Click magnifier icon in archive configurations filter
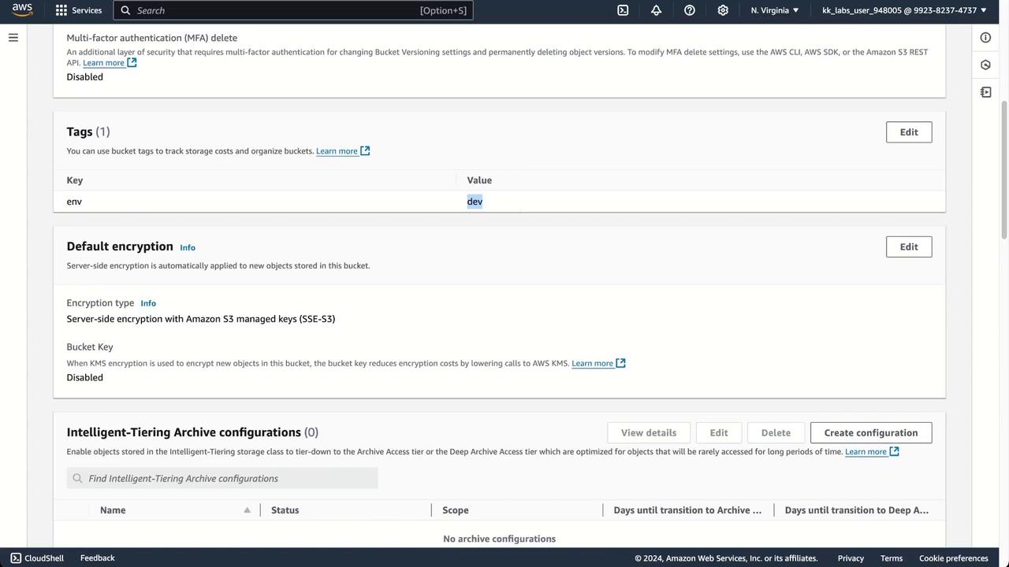The height and width of the screenshot is (567, 1009). click(77, 478)
